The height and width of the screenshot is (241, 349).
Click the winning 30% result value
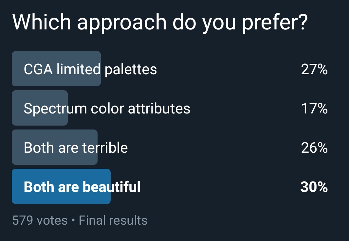pos(314,187)
